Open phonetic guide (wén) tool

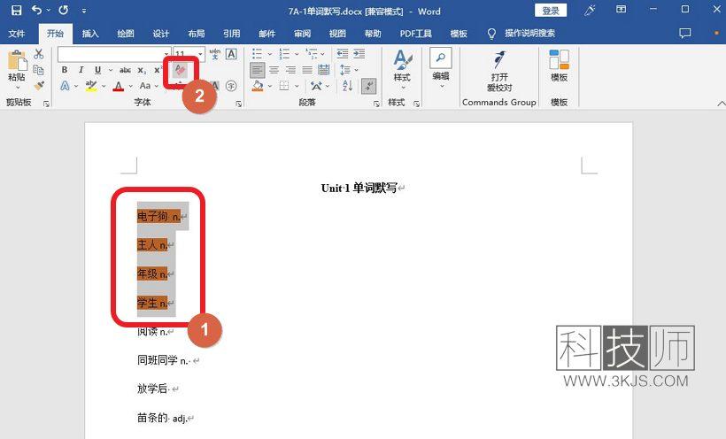click(x=215, y=54)
